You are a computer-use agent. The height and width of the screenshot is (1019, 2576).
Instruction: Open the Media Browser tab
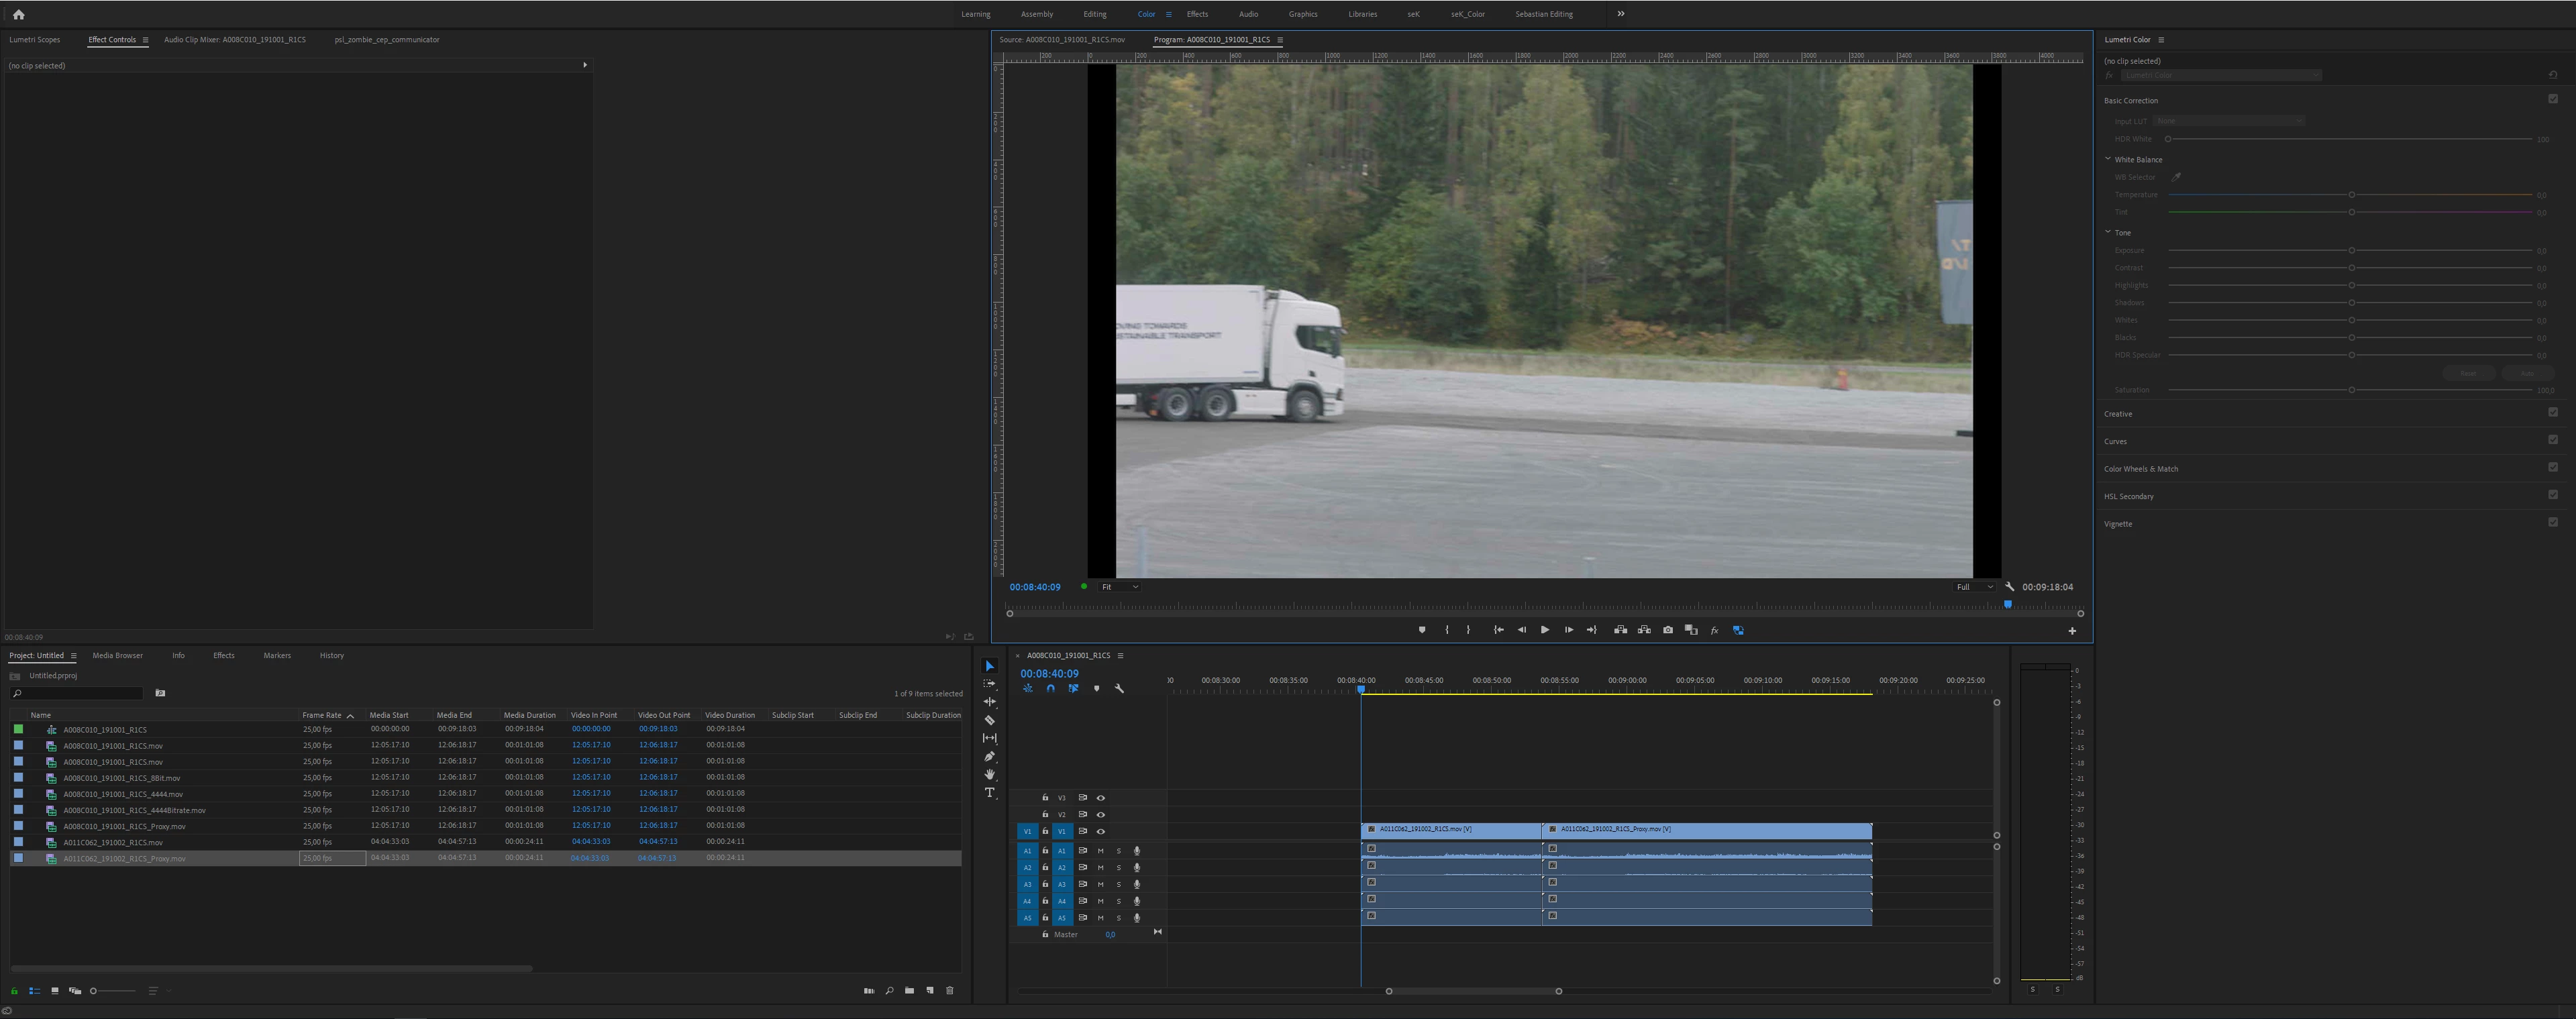click(117, 656)
